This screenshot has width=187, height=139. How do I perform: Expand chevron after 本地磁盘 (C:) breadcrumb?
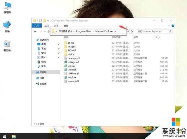(x=74, y=31)
